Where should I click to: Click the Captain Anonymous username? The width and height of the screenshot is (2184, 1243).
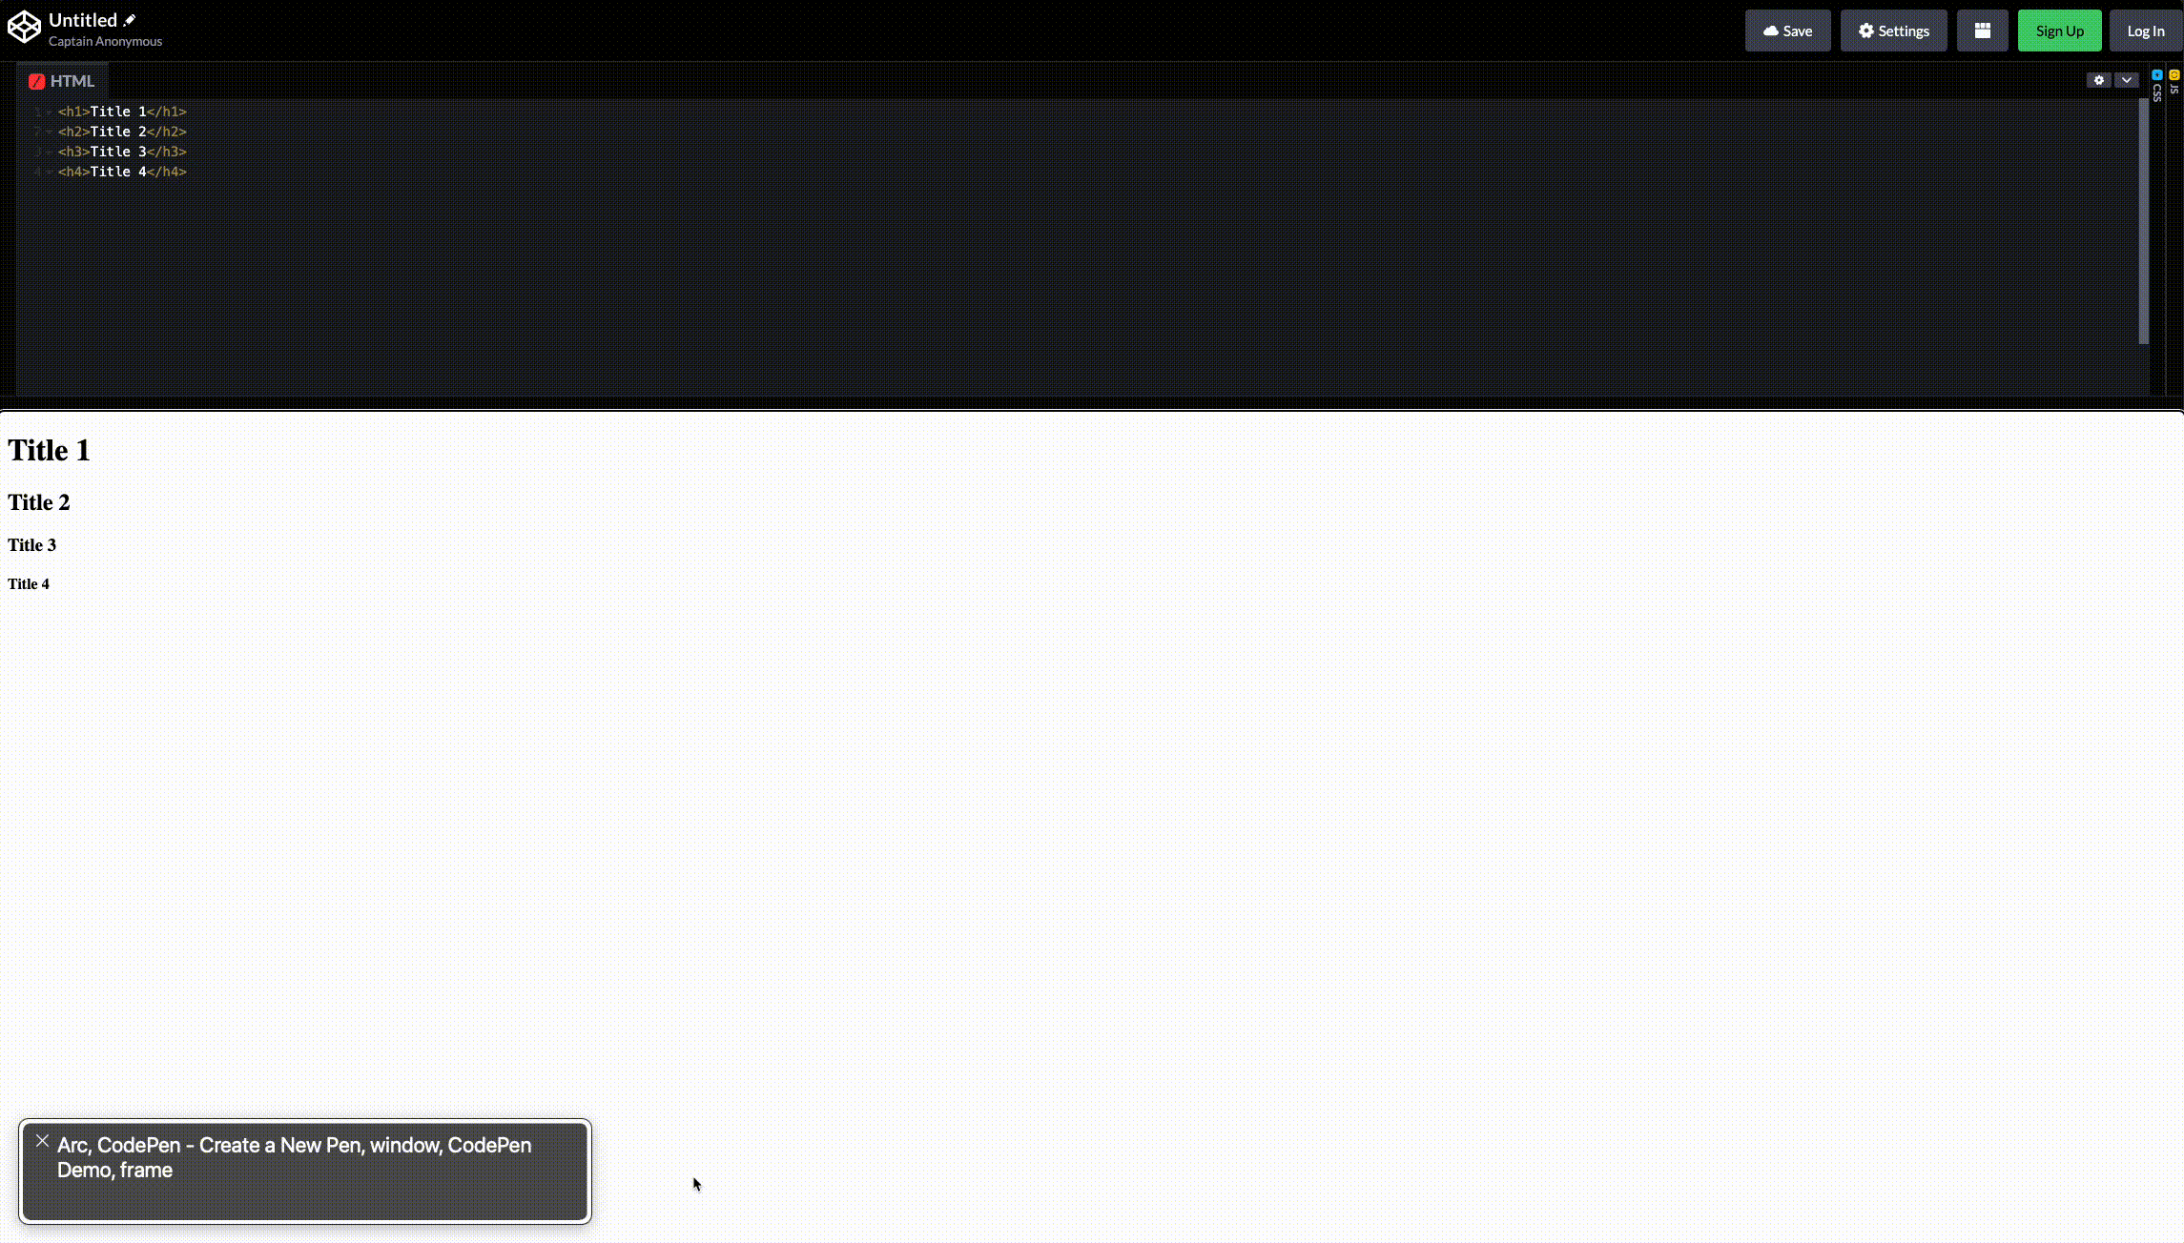pos(105,40)
